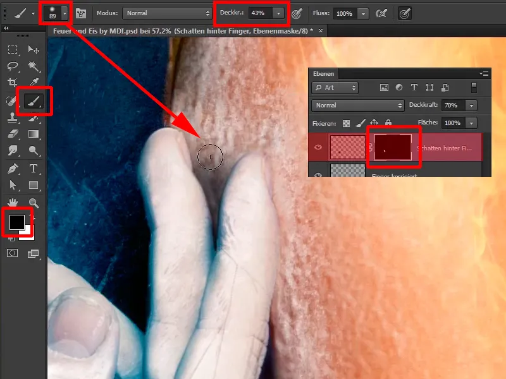The image size is (506, 379).
Task: Select the Rectangular Marquee tool
Action: [x=13, y=50]
